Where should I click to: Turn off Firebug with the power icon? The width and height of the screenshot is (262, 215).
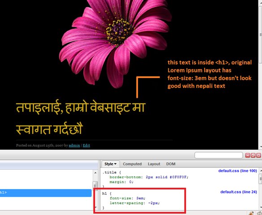click(258, 155)
